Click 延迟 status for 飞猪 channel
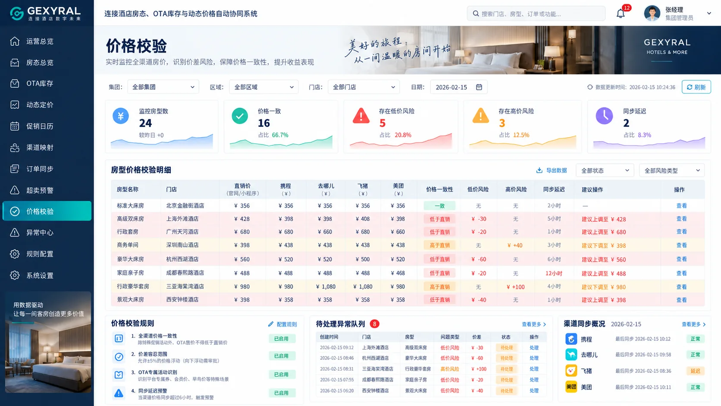This screenshot has height=406, width=721. [x=695, y=371]
